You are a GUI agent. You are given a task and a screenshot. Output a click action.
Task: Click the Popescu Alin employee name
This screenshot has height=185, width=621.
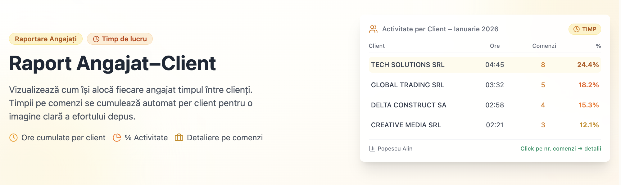click(x=395, y=149)
